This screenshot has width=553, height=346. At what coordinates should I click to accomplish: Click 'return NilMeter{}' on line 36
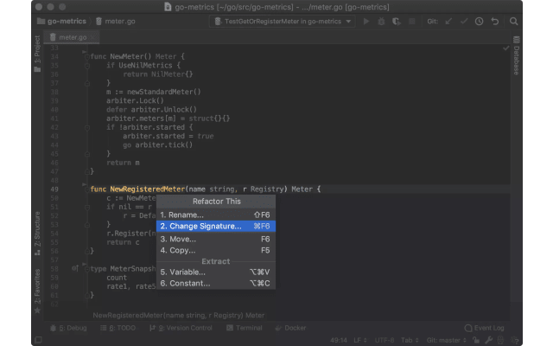[x=157, y=74]
